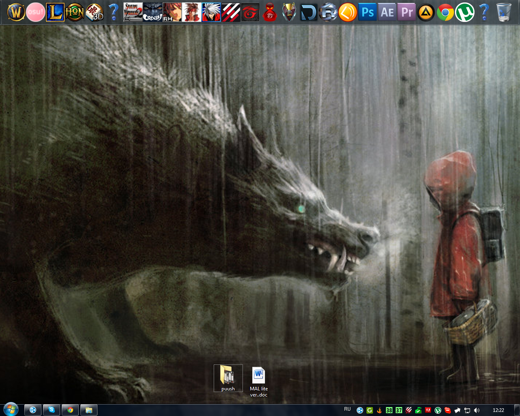
Task: Open After Effects
Action: pos(386,12)
